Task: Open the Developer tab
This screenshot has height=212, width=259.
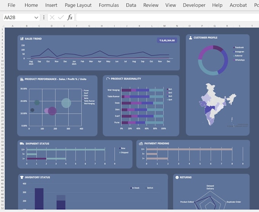Action: coord(194,5)
